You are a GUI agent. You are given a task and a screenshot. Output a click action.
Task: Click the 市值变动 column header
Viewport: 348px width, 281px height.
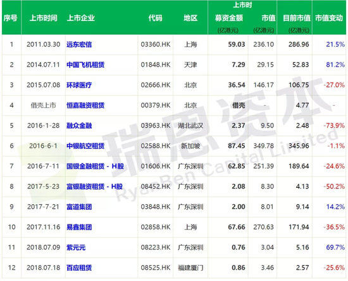click(x=329, y=18)
